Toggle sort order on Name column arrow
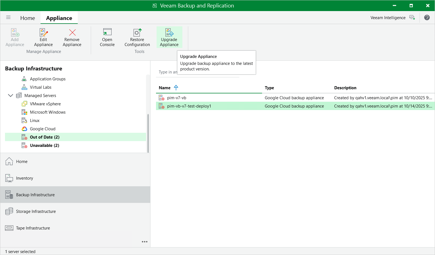The width and height of the screenshot is (435, 255). click(176, 88)
